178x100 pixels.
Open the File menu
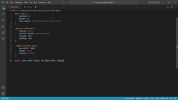click(7, 2)
